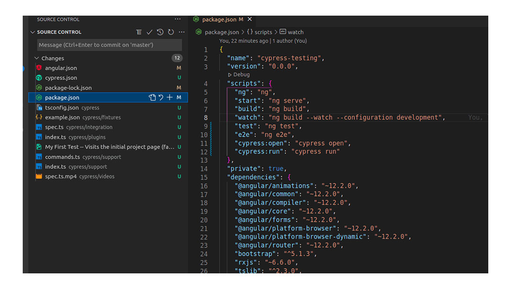Viewport: 511px width, 289px height.
Task: Open the git history clock icon
Action: tap(160, 32)
